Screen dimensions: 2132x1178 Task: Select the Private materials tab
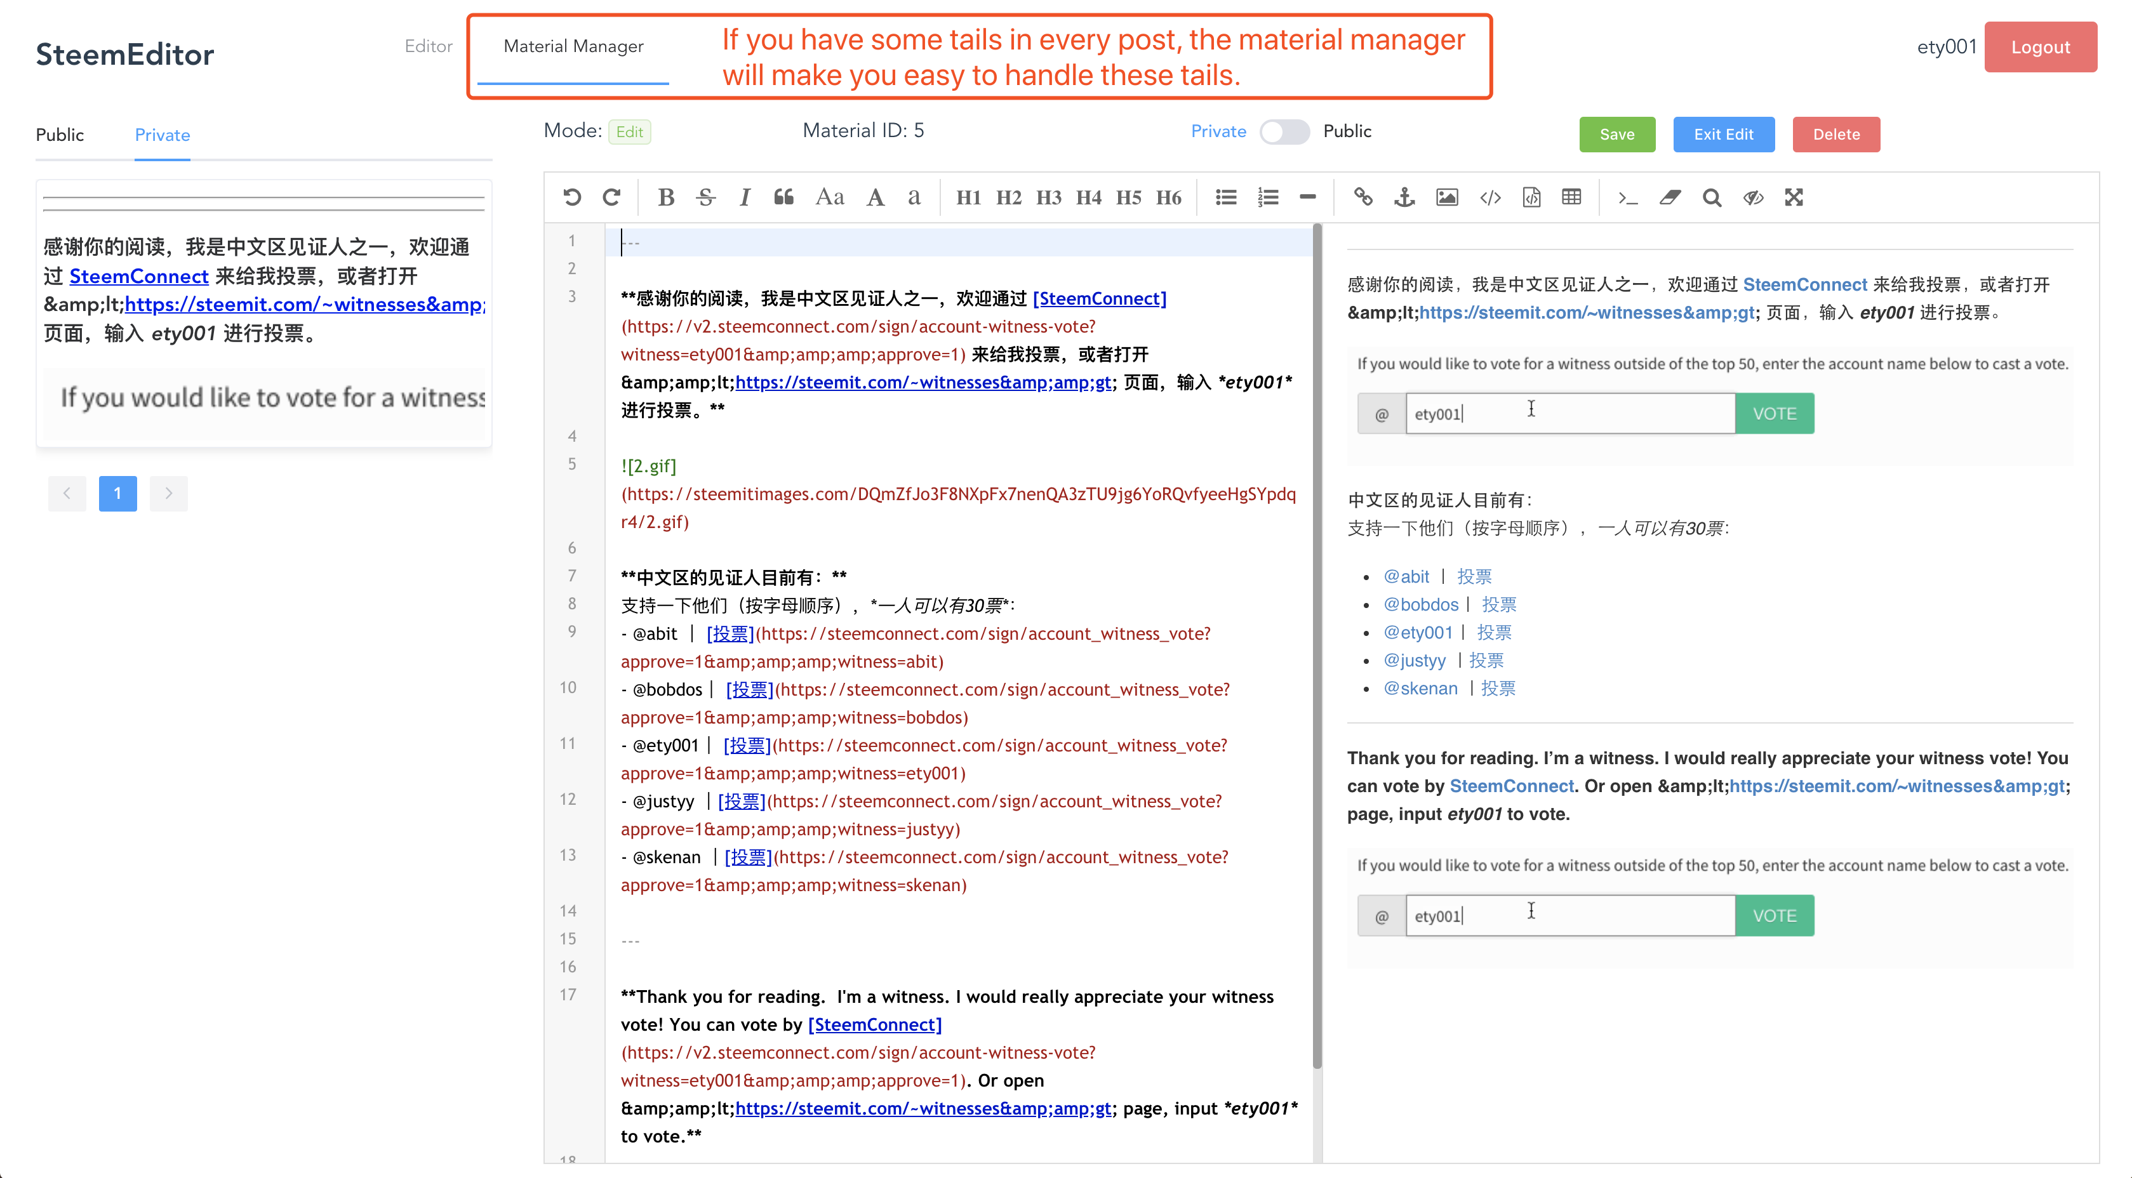(163, 135)
